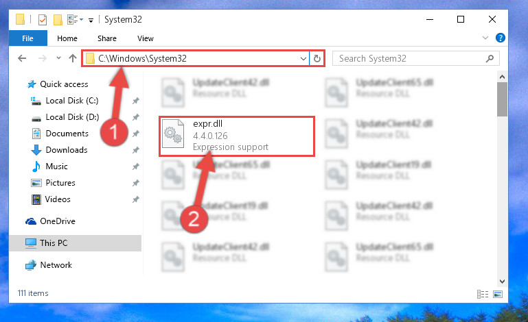Click the Back navigation arrow
This screenshot has height=322, width=528.
coord(22,58)
